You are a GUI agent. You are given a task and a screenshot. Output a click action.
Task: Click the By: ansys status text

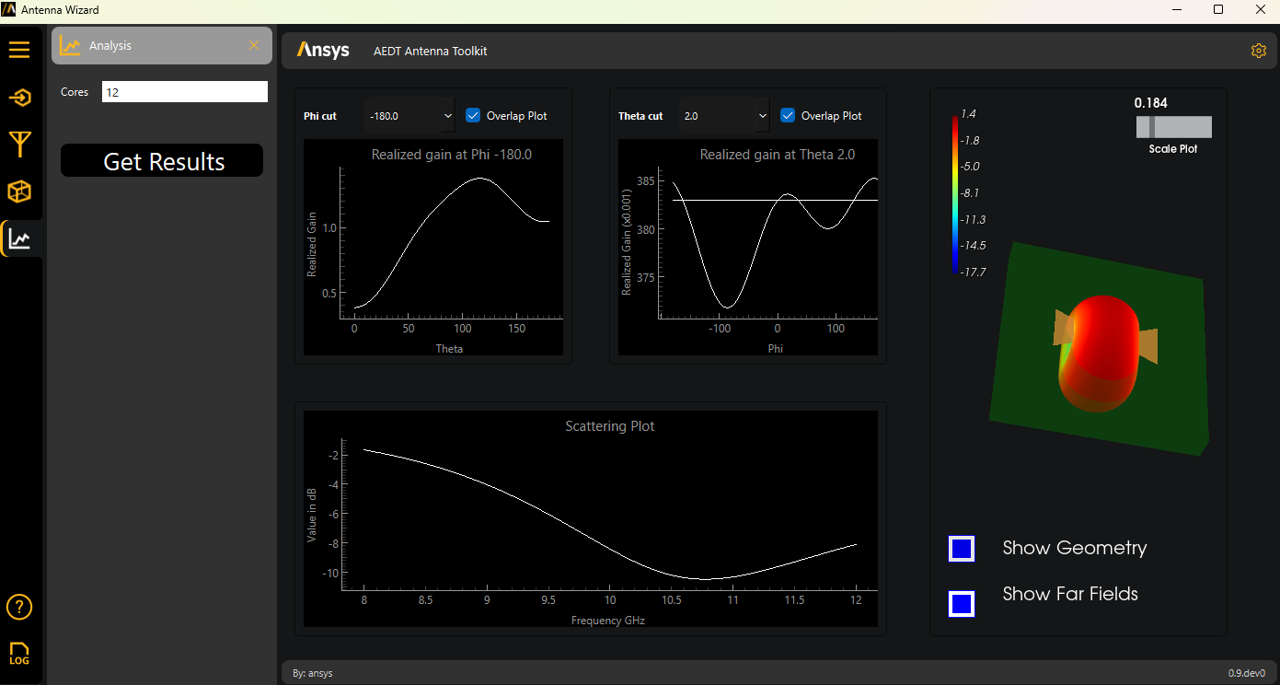(313, 673)
